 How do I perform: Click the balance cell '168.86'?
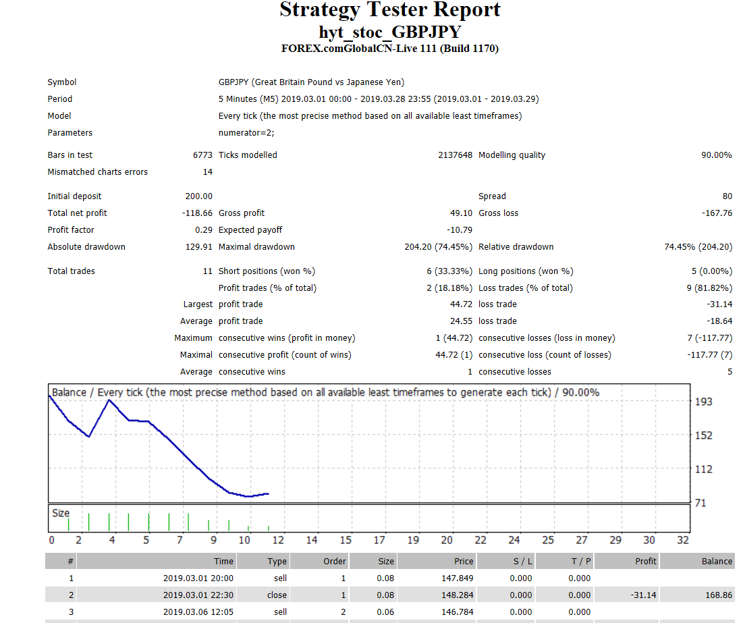[719, 595]
